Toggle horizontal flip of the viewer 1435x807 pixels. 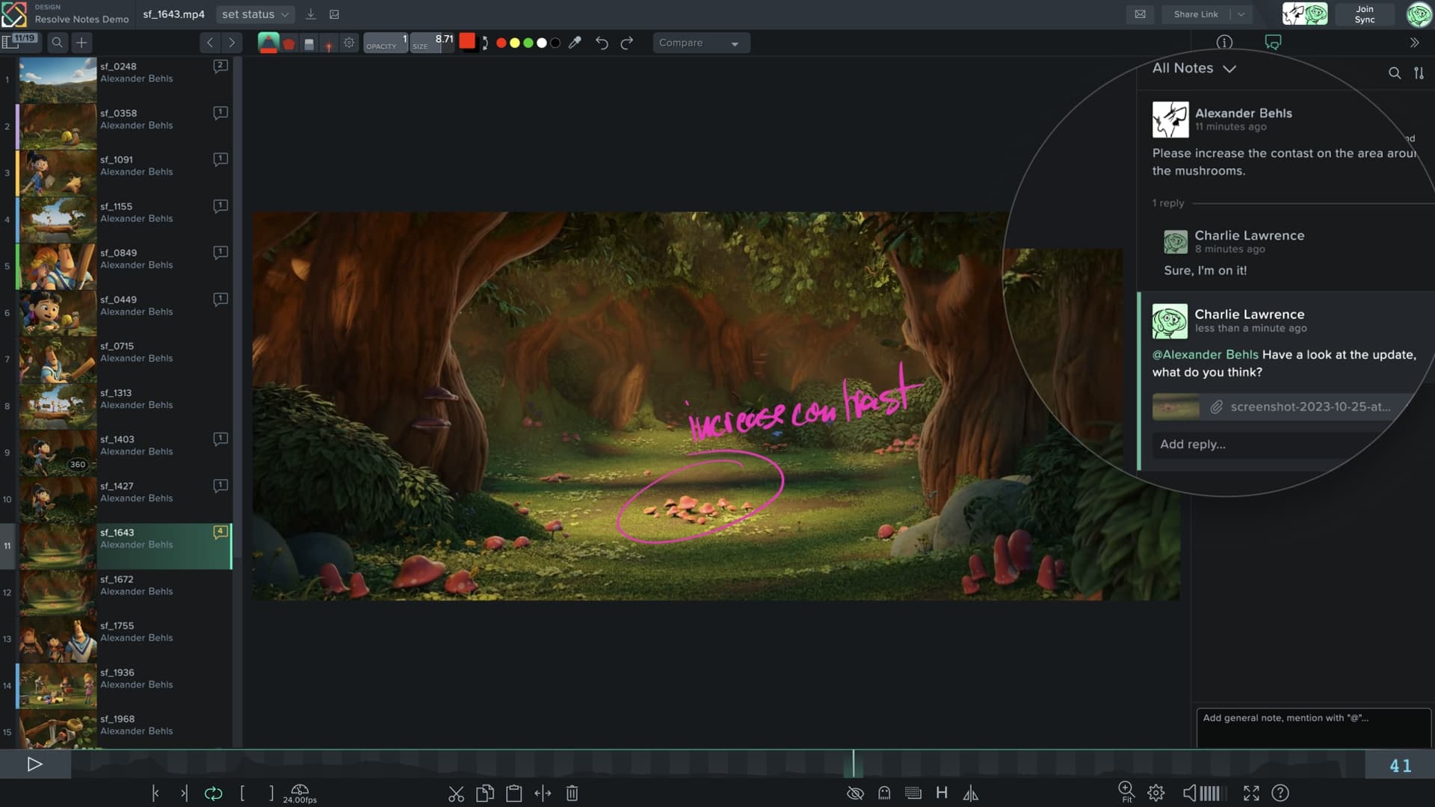(970, 794)
